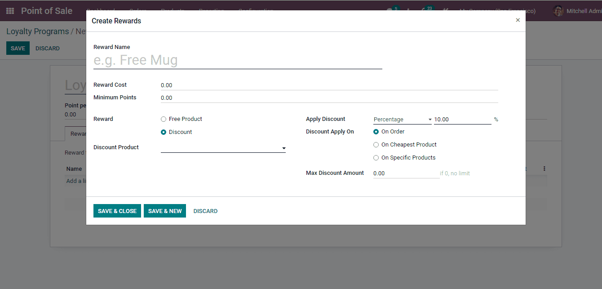Click the SAVE & CLOSE button
Image resolution: width=602 pixels, height=289 pixels.
117,210
